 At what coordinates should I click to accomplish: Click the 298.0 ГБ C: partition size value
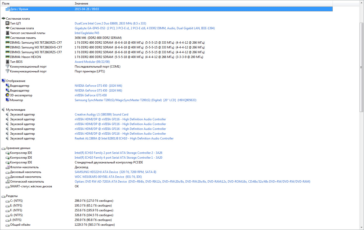point(94,201)
